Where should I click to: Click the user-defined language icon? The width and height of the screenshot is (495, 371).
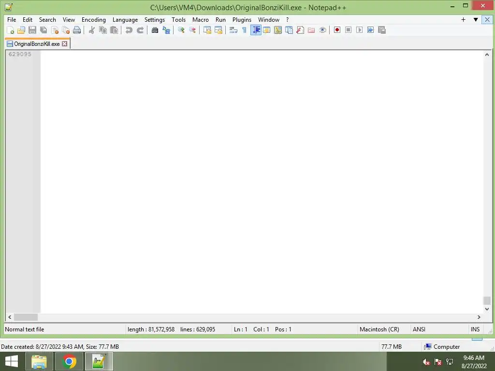point(267,30)
